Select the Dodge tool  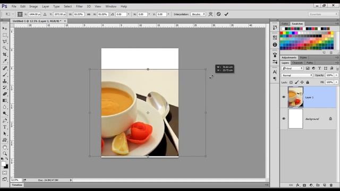[5, 114]
